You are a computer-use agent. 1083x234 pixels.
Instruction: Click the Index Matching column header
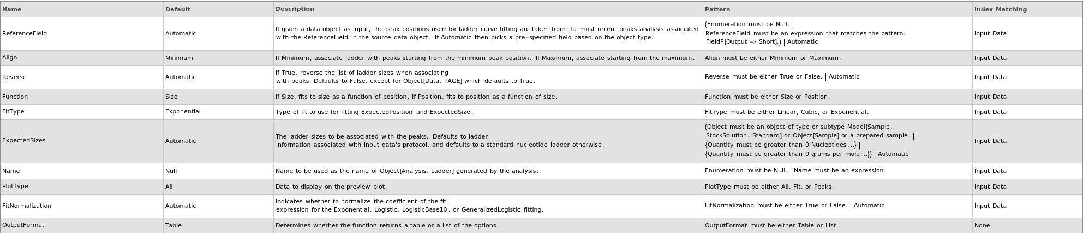tap(1000, 9)
